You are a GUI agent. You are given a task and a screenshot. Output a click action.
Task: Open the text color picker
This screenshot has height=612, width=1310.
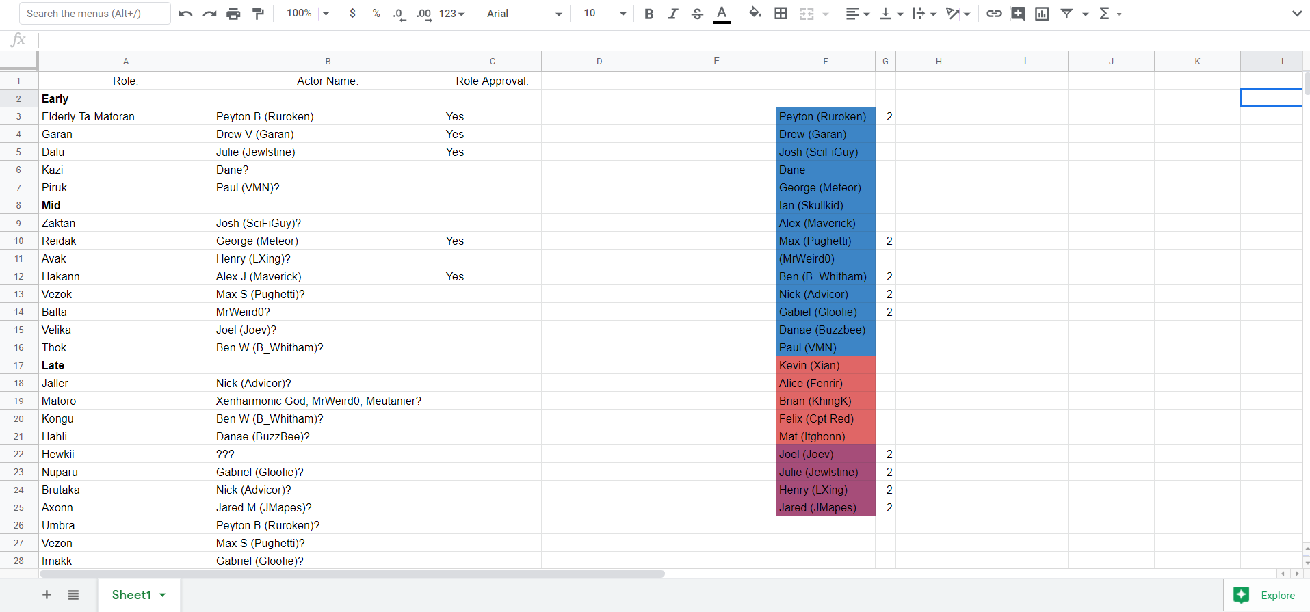722,14
